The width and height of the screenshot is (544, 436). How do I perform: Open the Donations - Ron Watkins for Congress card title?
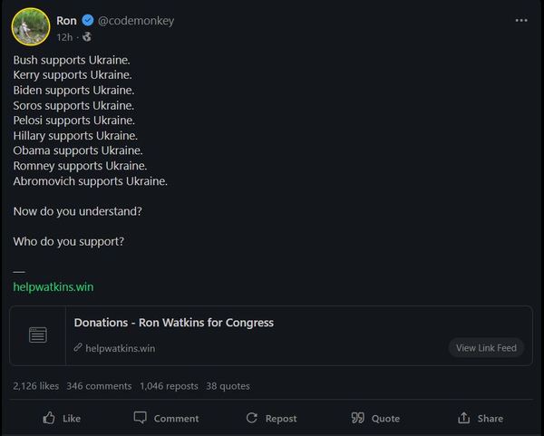tap(174, 323)
